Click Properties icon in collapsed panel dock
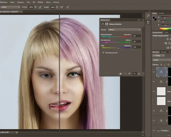The height and width of the screenshot is (137, 171). click(148, 22)
